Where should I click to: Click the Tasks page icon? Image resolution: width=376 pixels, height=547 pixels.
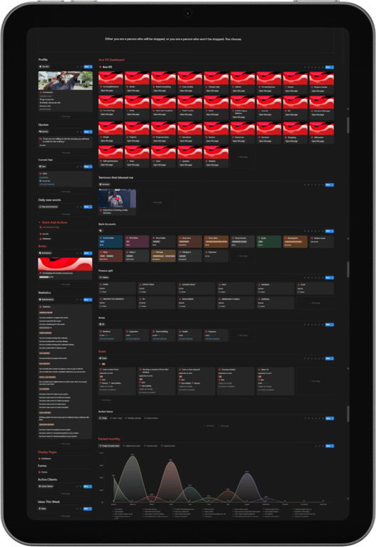[x=127, y=161]
